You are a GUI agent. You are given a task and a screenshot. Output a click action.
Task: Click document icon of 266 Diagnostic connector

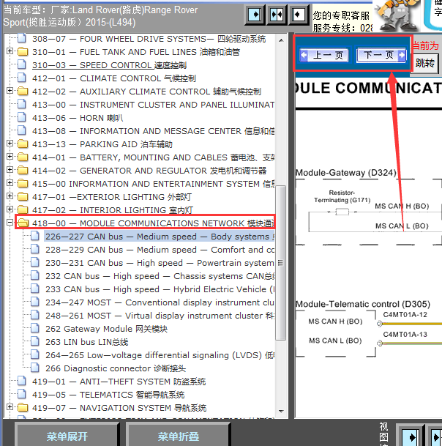tap(35, 368)
